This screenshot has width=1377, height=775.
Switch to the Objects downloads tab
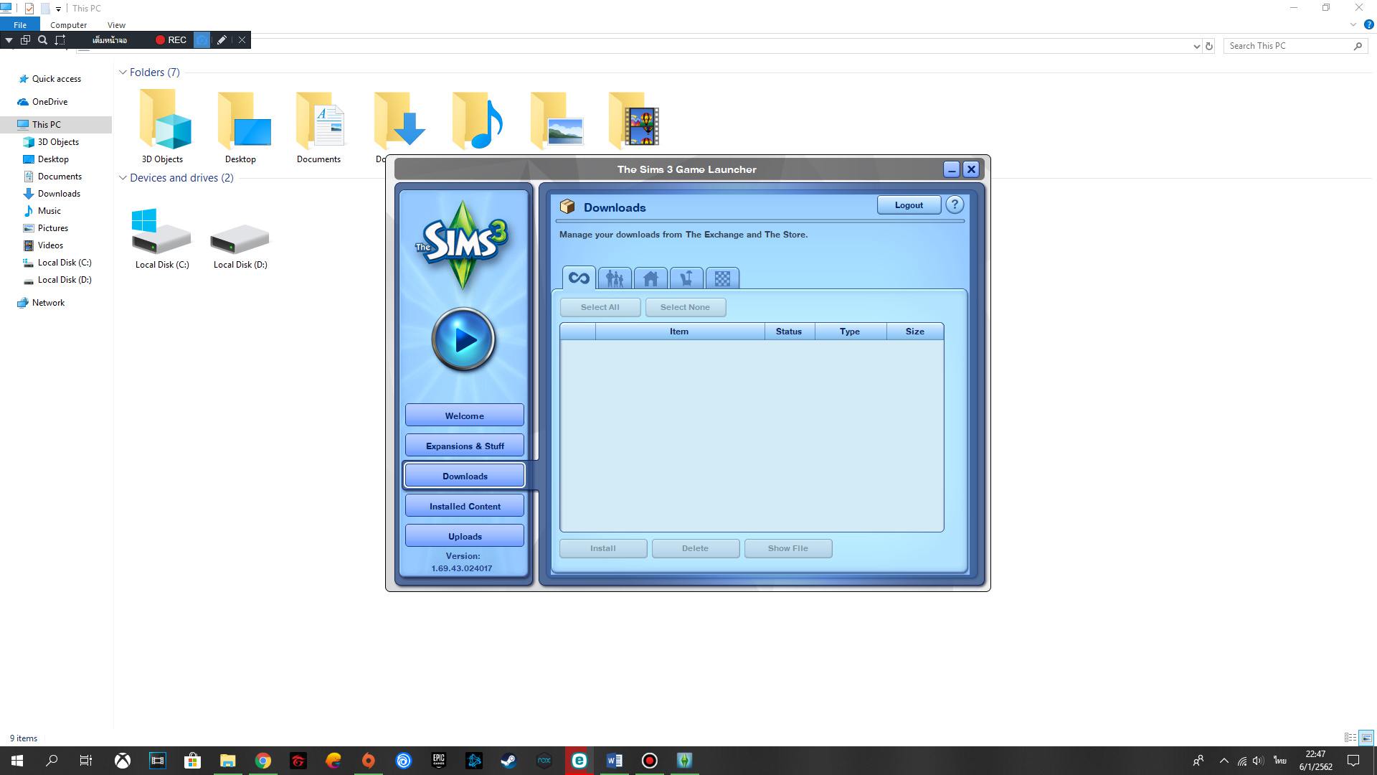click(686, 278)
